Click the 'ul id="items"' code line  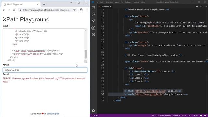(134, 68)
